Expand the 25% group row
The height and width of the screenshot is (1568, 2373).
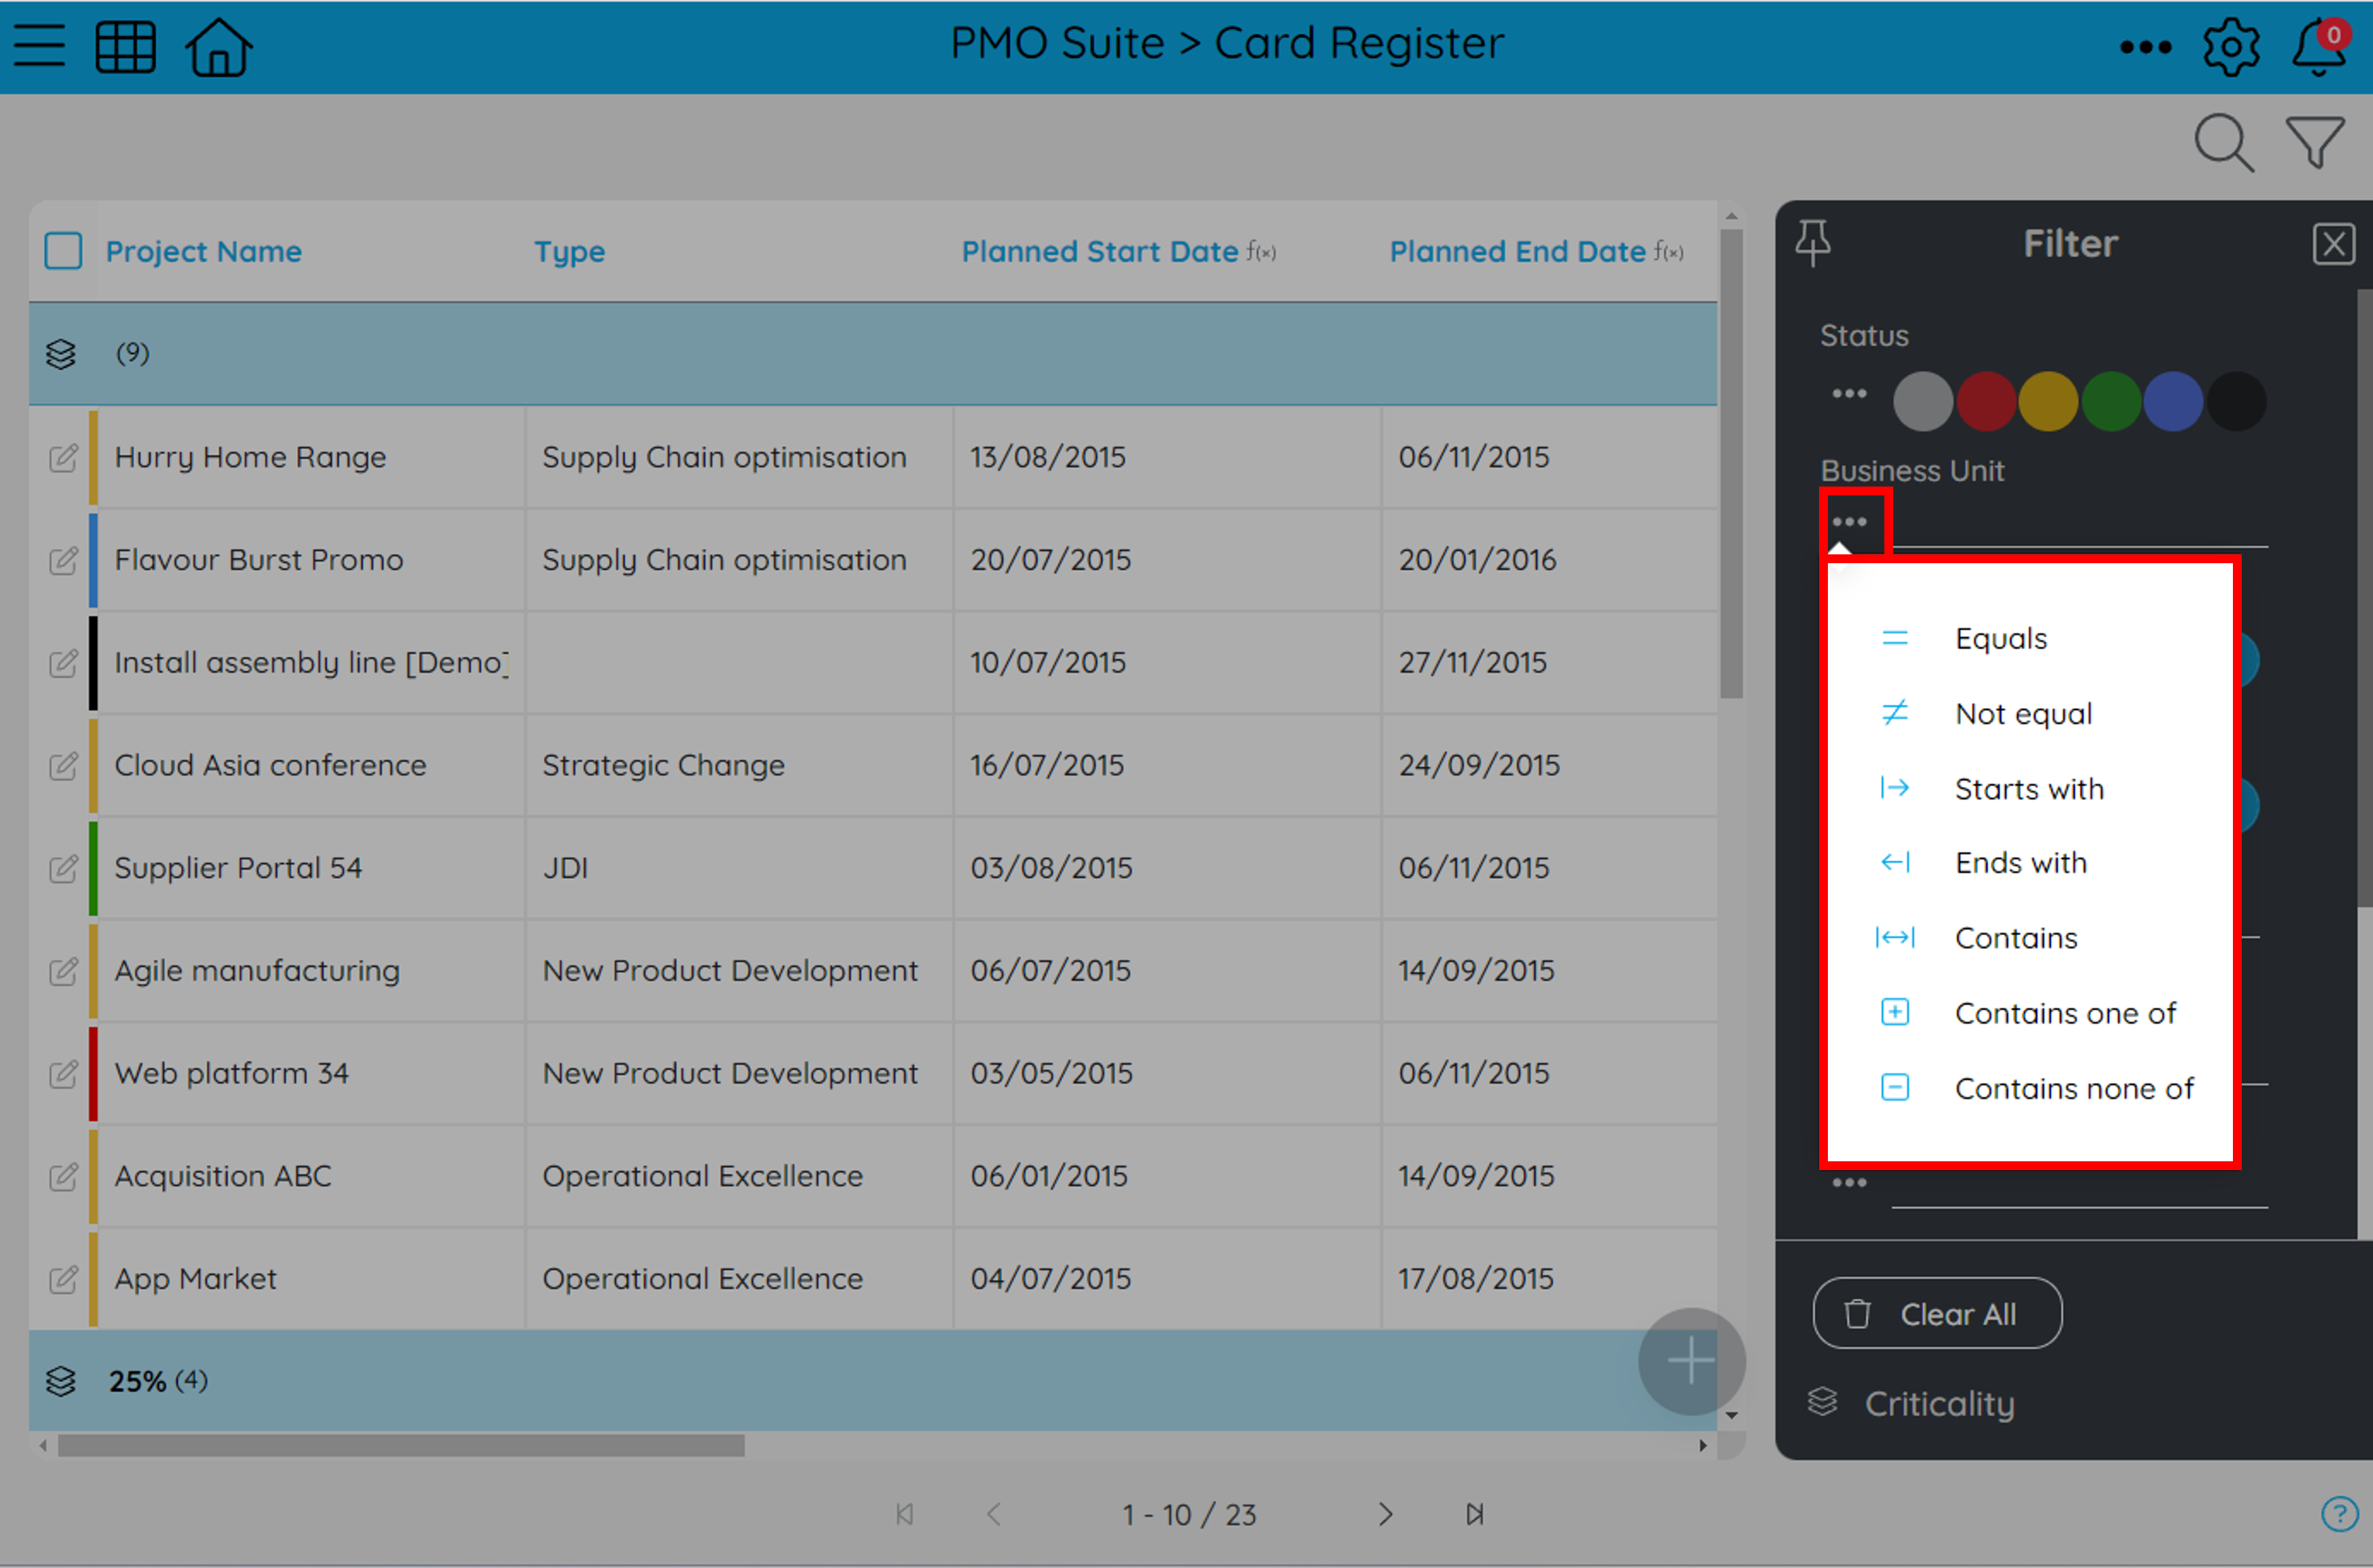point(61,1381)
